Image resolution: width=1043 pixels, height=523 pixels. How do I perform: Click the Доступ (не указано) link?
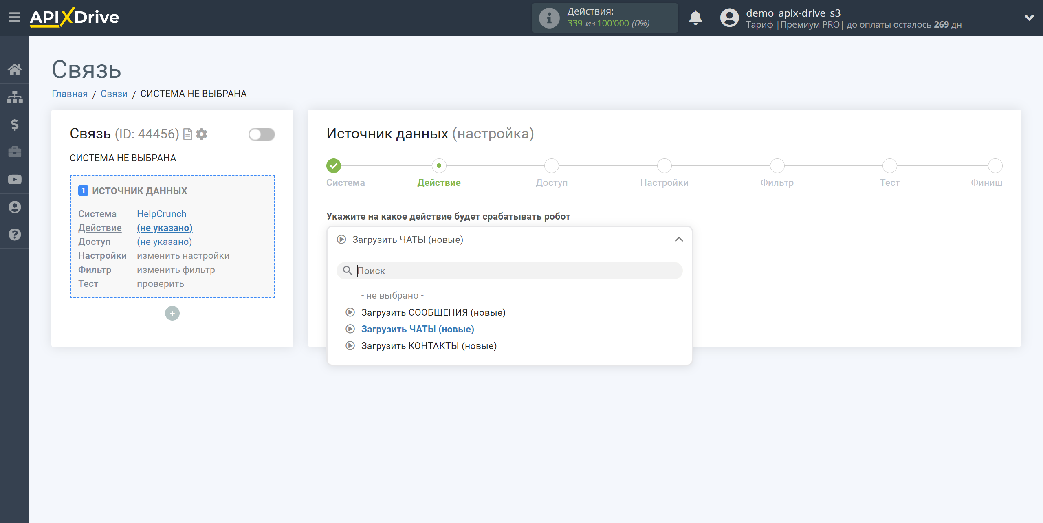(x=165, y=242)
